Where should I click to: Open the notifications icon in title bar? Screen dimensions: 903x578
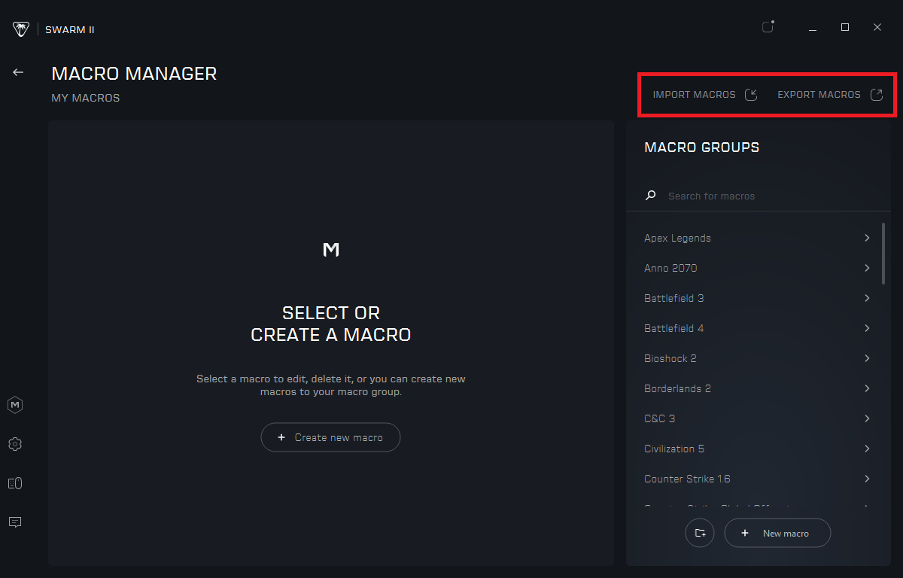pos(768,27)
